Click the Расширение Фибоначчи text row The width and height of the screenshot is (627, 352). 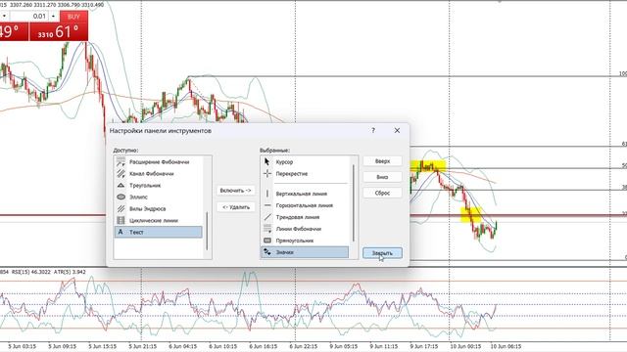[159, 161]
